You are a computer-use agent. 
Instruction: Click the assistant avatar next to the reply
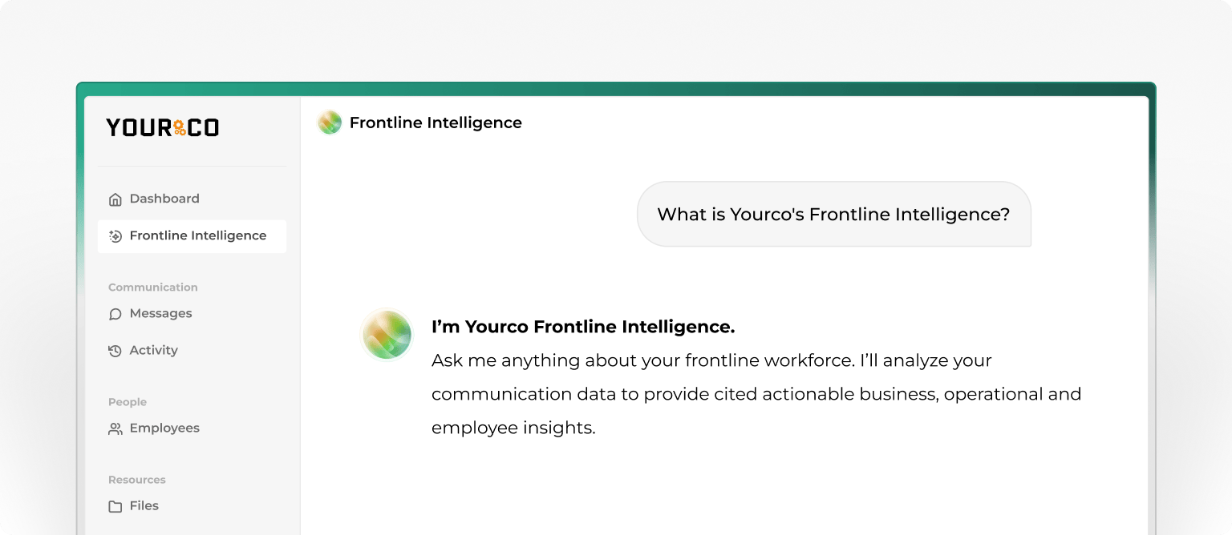tap(387, 334)
